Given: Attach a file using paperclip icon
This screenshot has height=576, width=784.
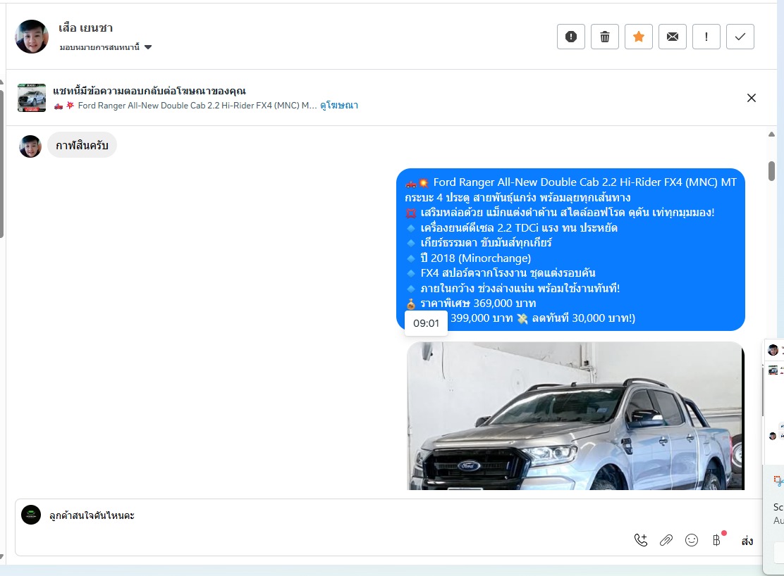Looking at the screenshot, I should pyautogui.click(x=666, y=540).
